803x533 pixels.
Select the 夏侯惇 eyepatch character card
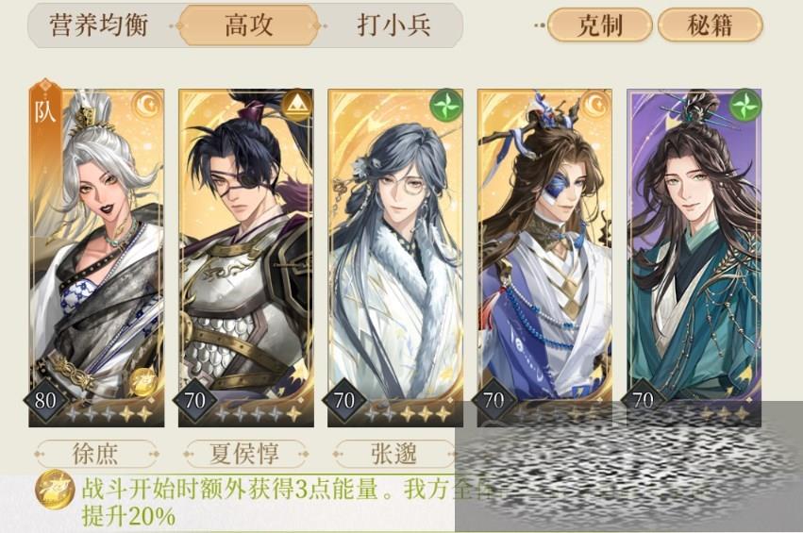coord(246,258)
